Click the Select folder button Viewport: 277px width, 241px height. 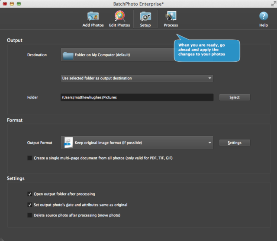click(234, 98)
